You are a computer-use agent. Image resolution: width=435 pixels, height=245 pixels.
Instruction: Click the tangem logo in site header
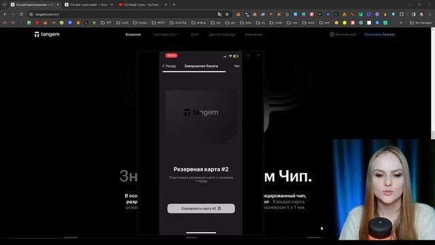coord(47,34)
